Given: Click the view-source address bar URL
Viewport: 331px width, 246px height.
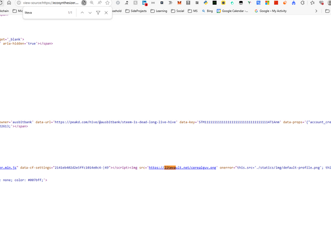Looking at the screenshot, I should [x=51, y=3].
